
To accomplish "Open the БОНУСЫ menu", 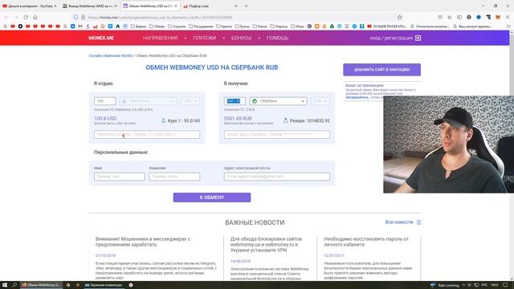I will pos(241,38).
